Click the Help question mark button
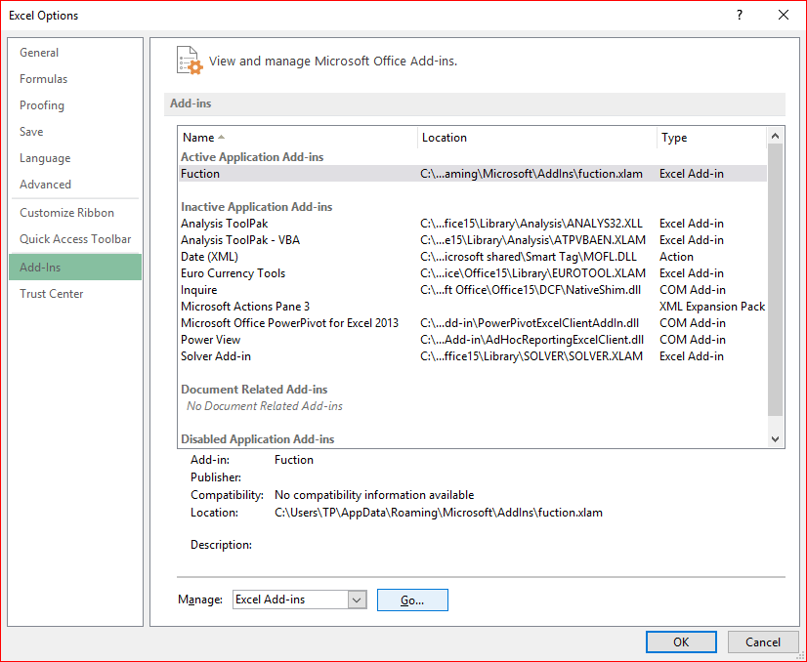The height and width of the screenshot is (662, 807). [740, 15]
